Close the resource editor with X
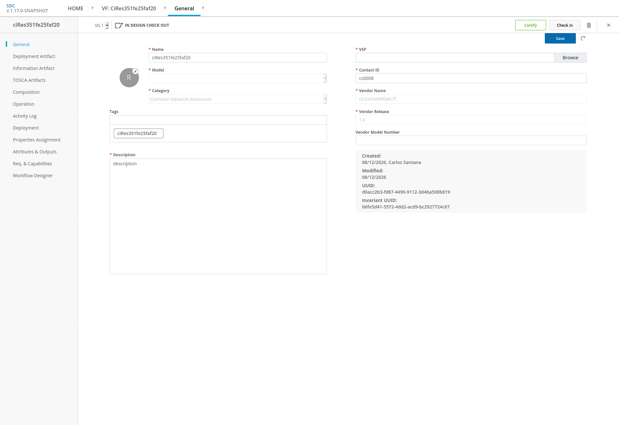 pos(609,25)
